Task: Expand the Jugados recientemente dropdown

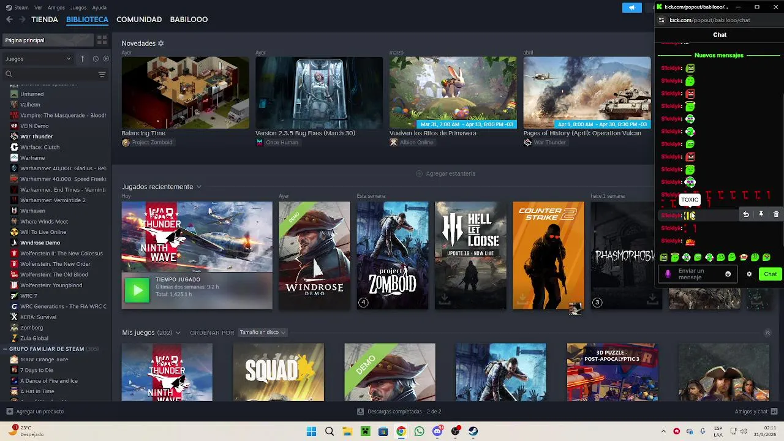Action: coord(198,187)
